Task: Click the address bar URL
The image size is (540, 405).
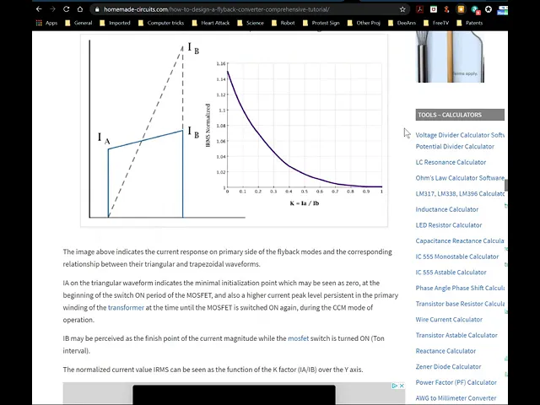Action: pos(217,9)
